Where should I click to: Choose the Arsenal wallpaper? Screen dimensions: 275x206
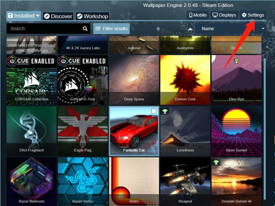pyautogui.click(x=134, y=45)
